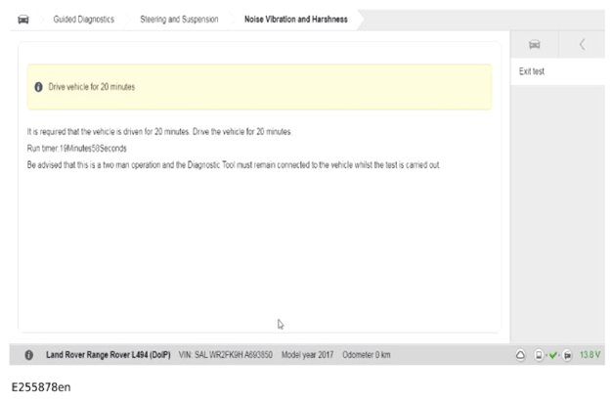Click the Run timer 19Minutes58Seconds text

[76, 149]
